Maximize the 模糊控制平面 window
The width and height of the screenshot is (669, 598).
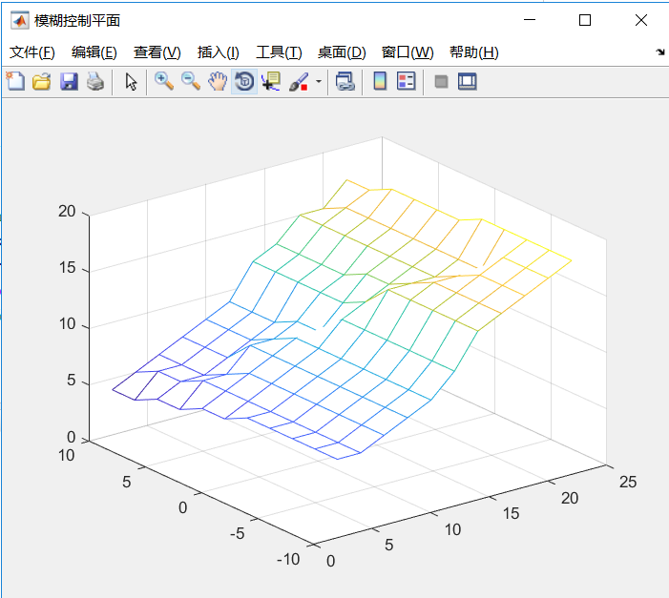[x=585, y=20]
